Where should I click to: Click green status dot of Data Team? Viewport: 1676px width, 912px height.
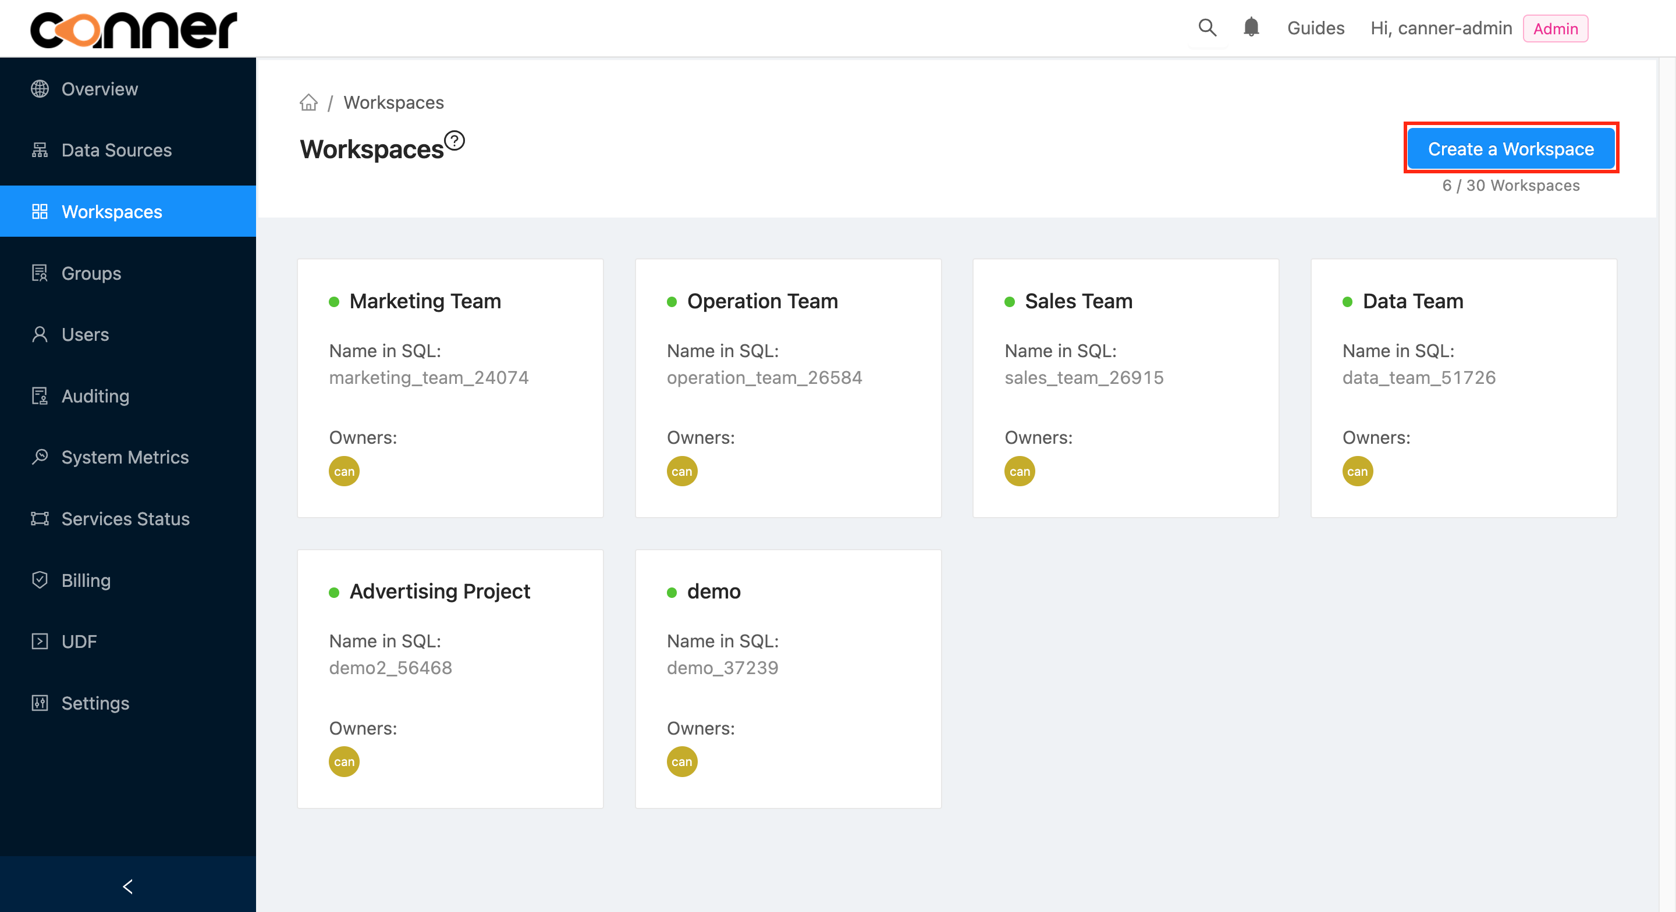[x=1347, y=302]
